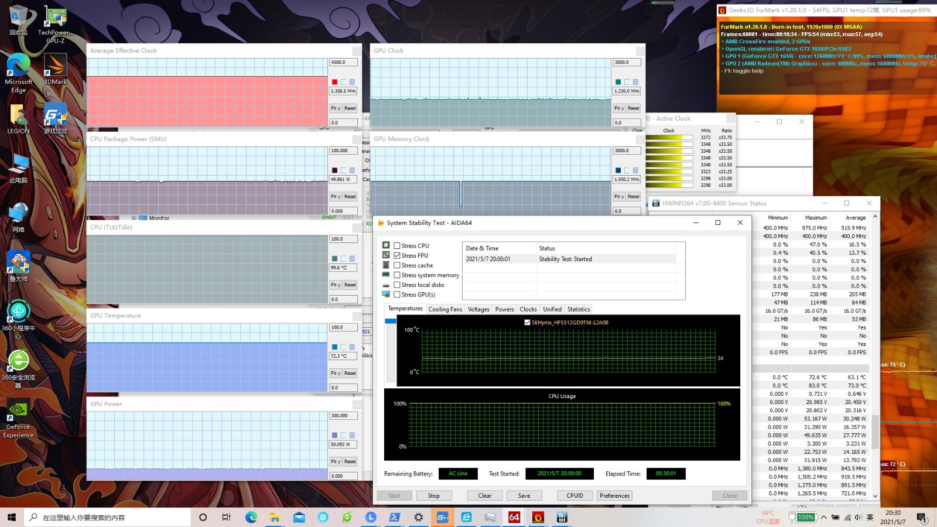This screenshot has height=527, width=937.
Task: Open the 网络 (Network) desktop icon
Action: coord(19,217)
